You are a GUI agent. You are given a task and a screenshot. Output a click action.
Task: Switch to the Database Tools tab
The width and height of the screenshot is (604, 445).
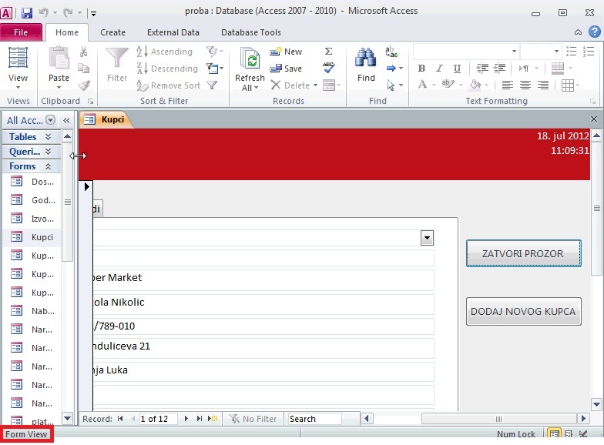[251, 32]
